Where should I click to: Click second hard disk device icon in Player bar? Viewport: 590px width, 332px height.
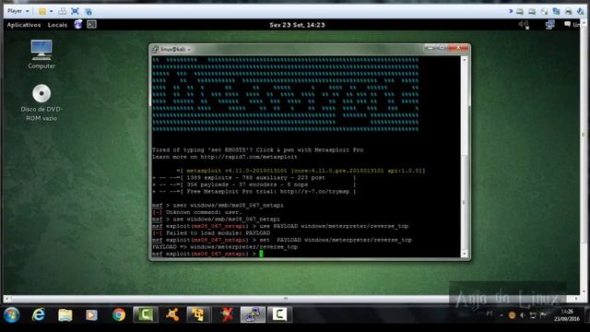532,12
